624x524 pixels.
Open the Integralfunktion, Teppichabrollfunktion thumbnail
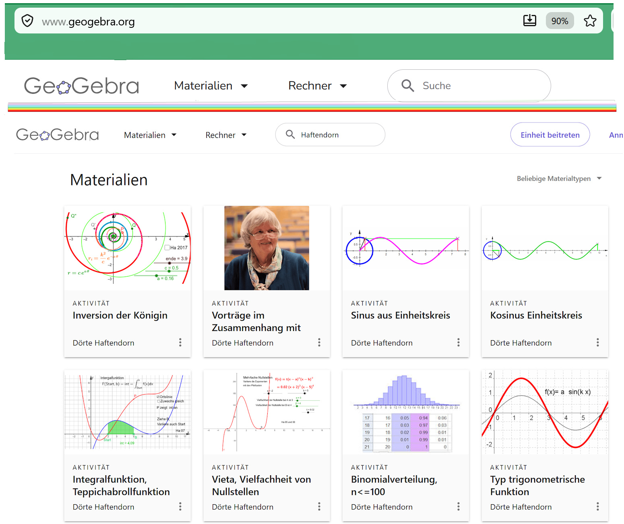128,412
